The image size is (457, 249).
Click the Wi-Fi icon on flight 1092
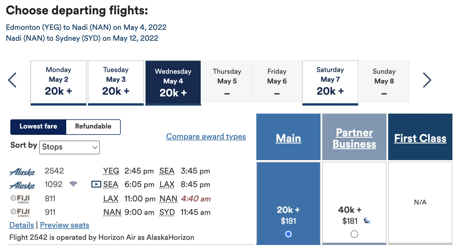coord(73,184)
